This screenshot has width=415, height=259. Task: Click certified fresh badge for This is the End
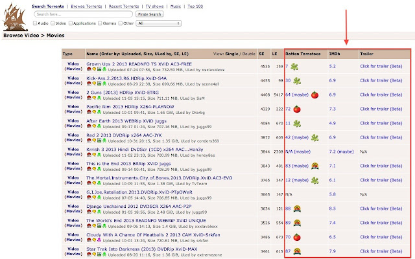coord(314,166)
